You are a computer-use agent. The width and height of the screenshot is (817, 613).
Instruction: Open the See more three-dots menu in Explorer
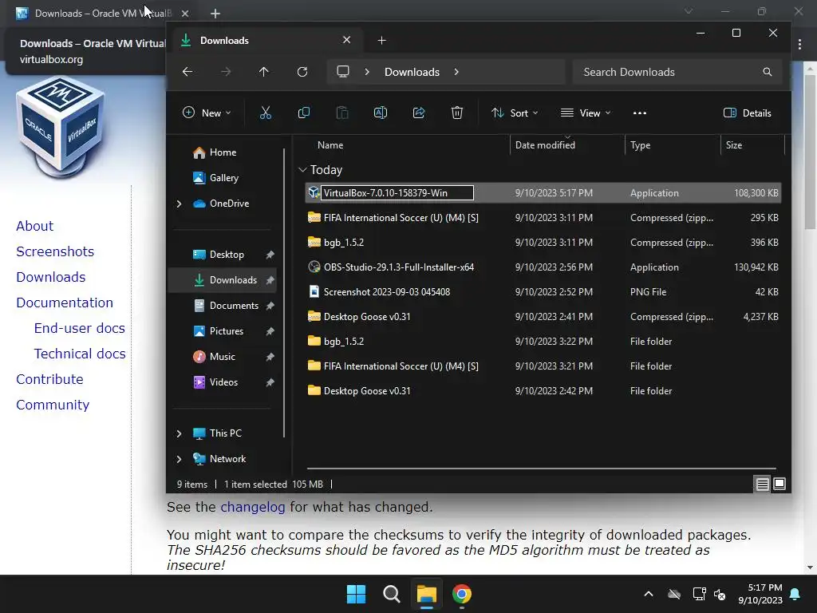click(640, 113)
